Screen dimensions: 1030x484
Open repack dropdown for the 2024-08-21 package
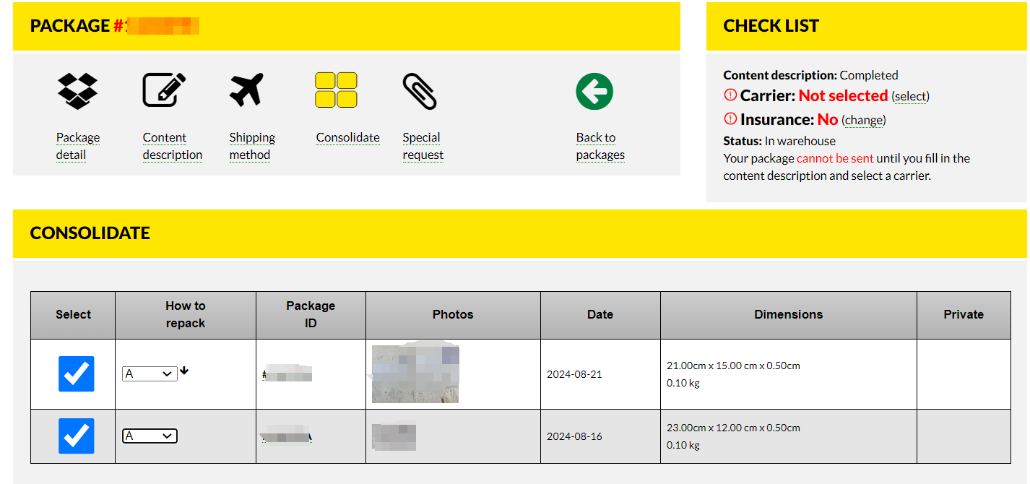[x=150, y=374]
